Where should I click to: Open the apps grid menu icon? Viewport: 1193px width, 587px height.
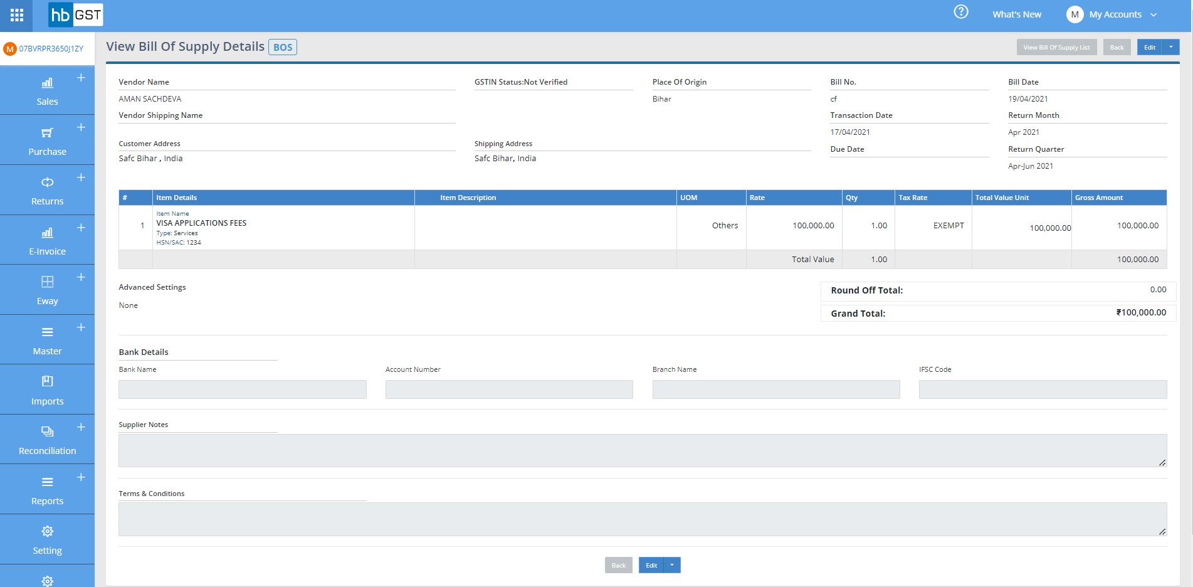[x=17, y=15]
